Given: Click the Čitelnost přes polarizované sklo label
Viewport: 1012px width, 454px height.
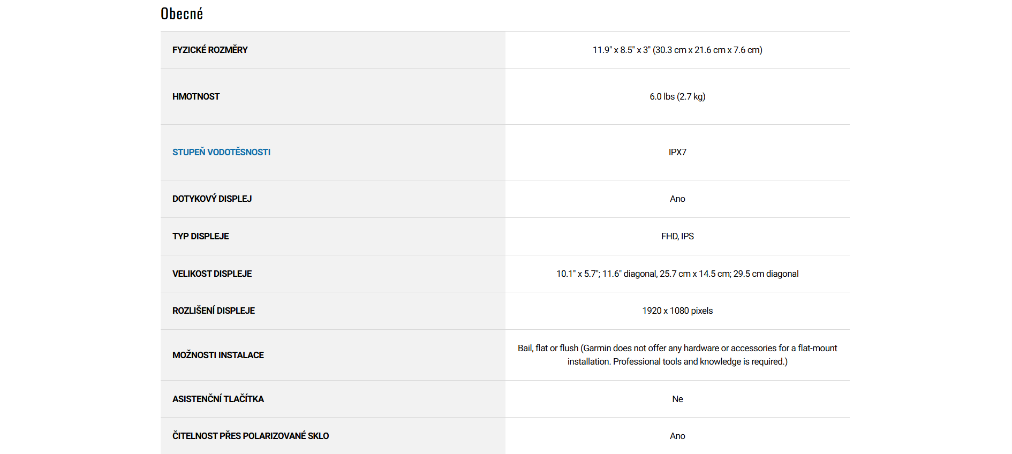Looking at the screenshot, I should point(251,436).
